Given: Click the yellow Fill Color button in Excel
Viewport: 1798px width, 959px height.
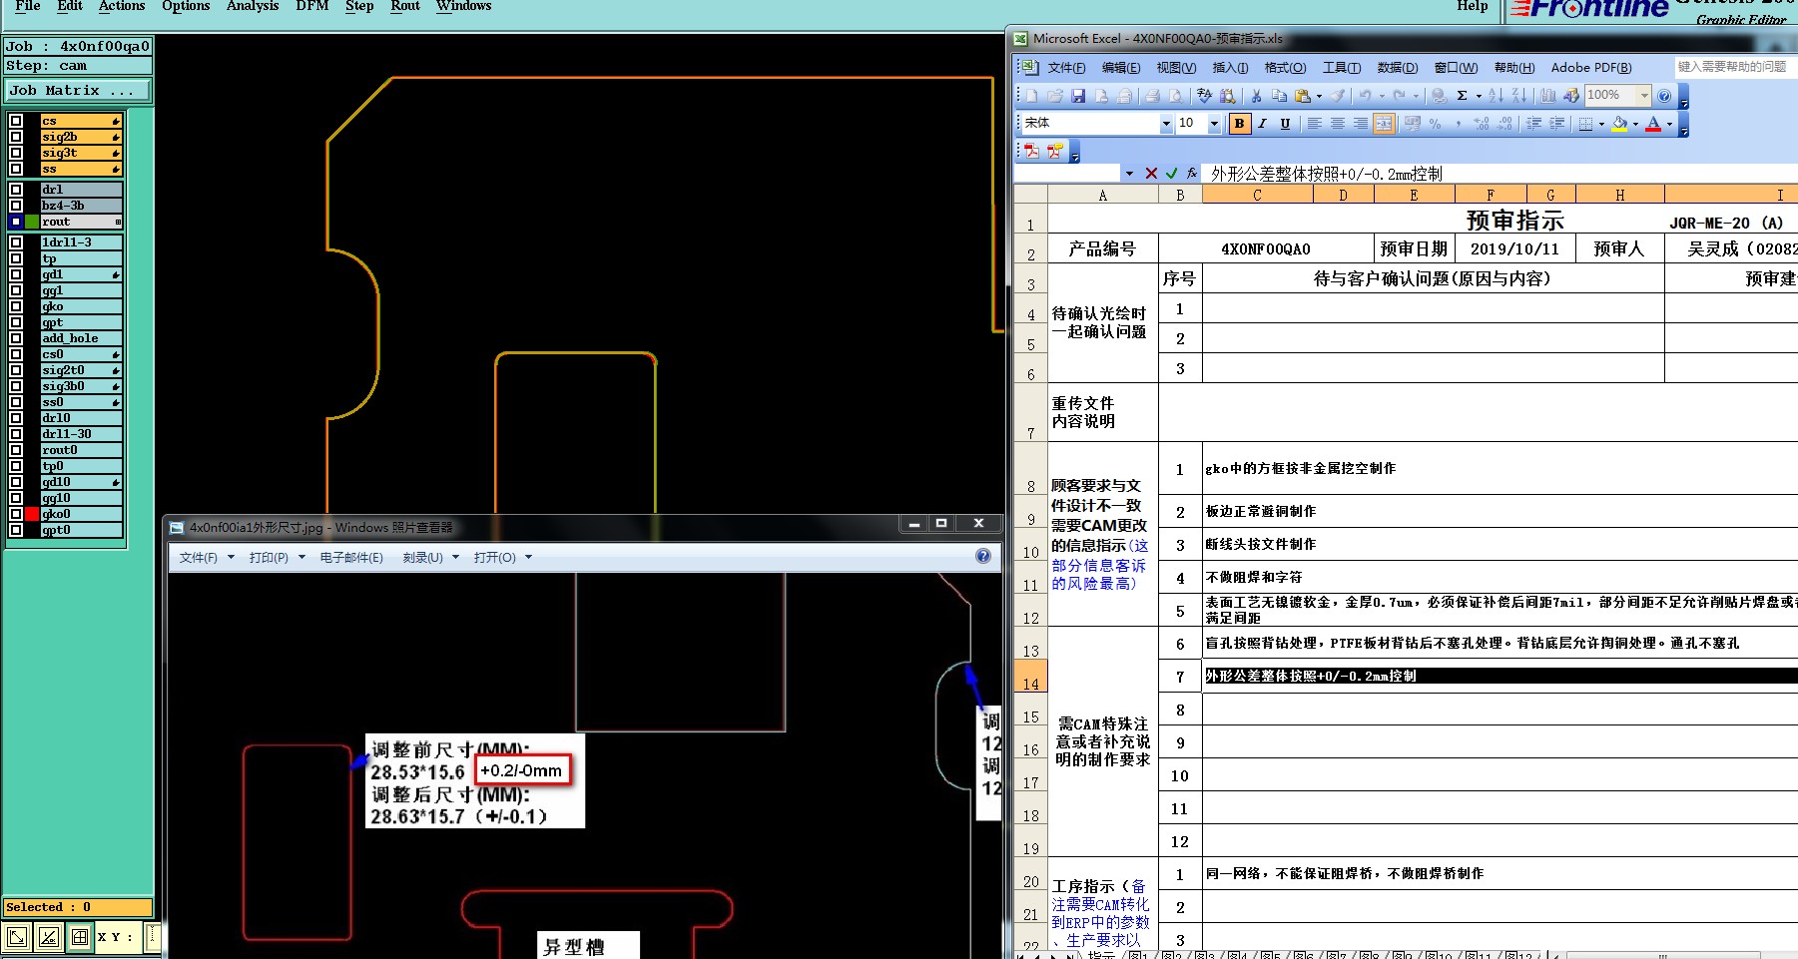Looking at the screenshot, I should point(1619,124).
